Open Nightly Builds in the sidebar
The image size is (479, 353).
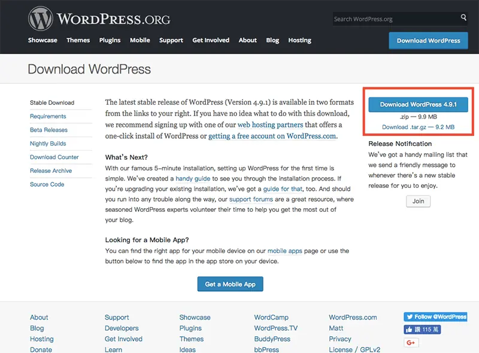point(48,144)
